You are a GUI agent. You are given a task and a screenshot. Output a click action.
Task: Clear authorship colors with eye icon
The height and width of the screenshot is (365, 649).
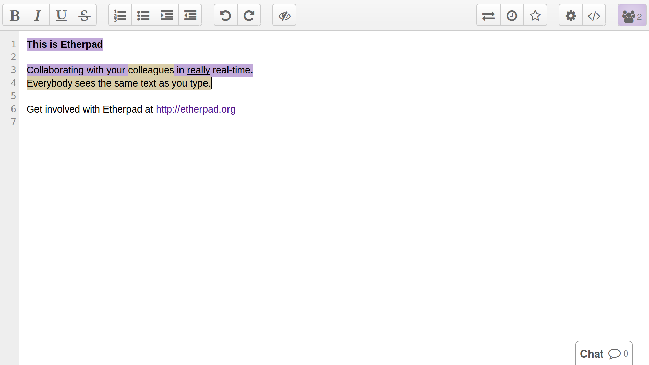tap(284, 15)
